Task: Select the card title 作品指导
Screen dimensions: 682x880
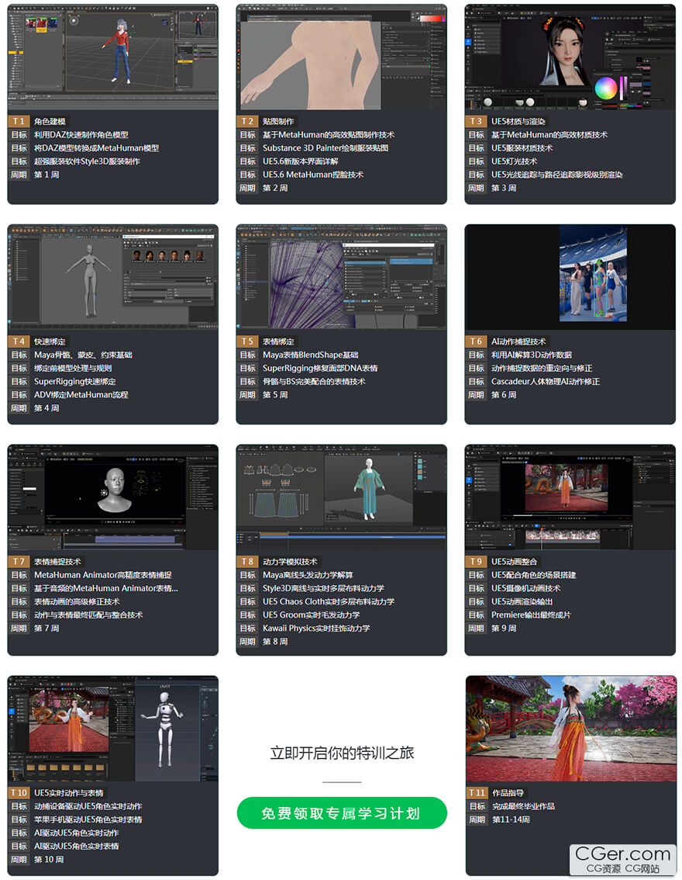Action: (x=508, y=792)
